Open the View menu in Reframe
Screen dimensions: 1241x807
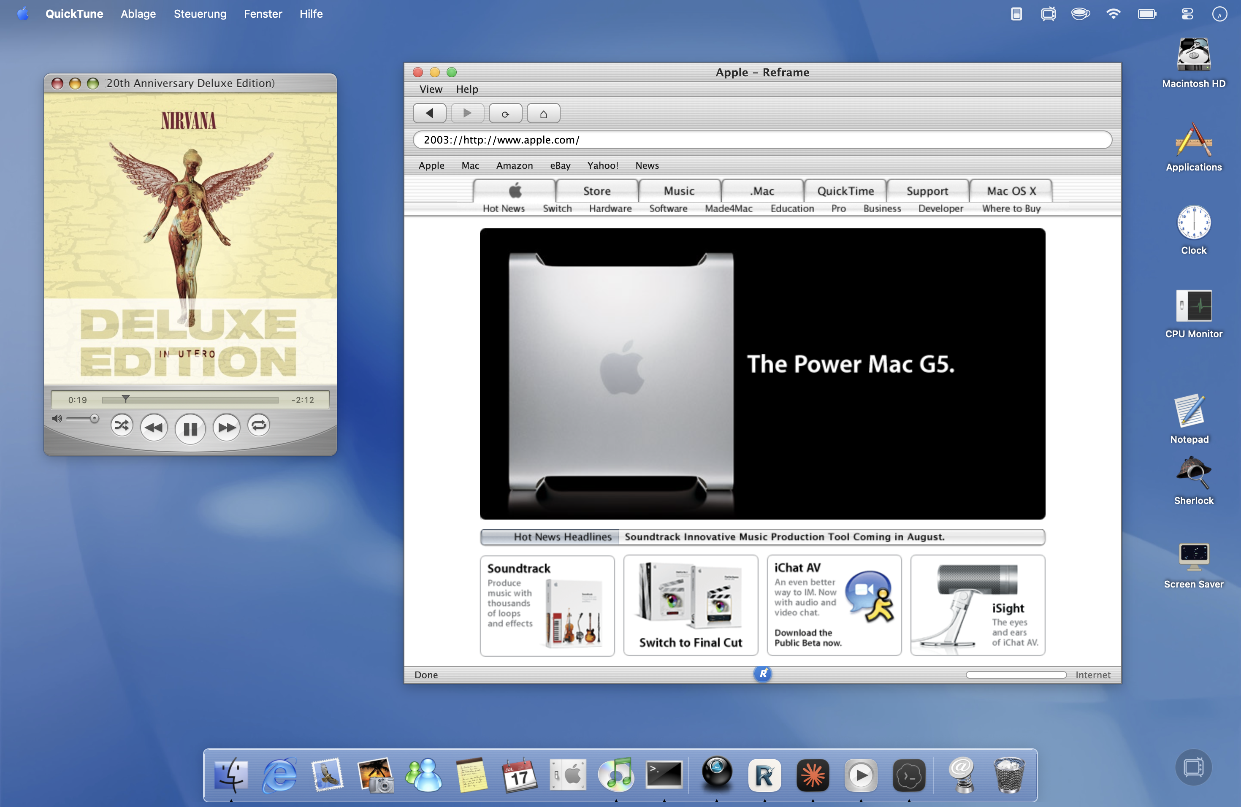coord(431,89)
